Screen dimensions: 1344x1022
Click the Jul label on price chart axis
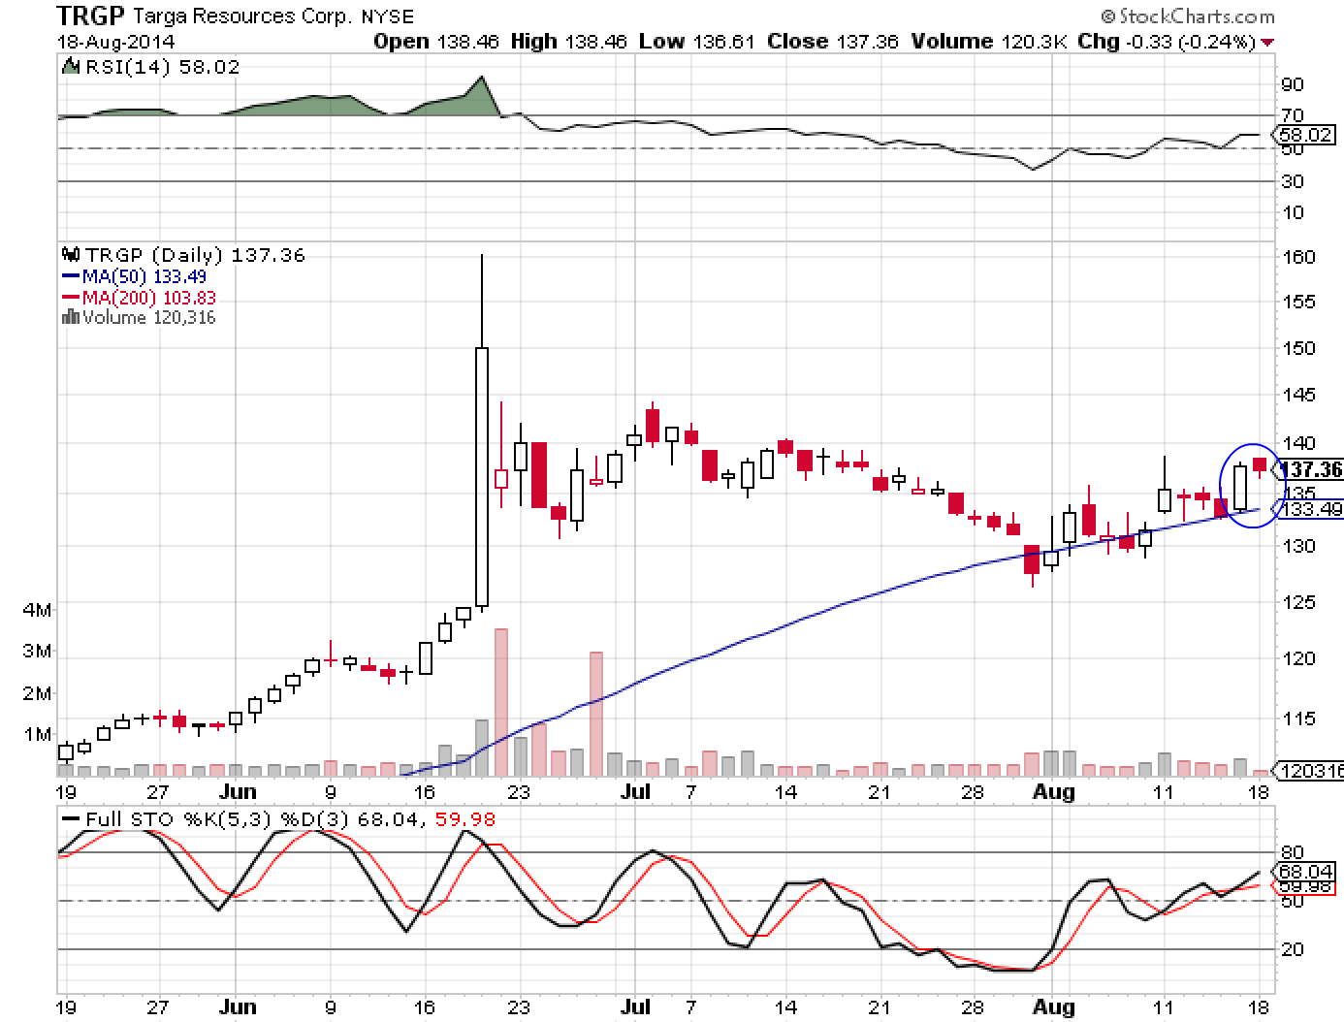tap(635, 792)
